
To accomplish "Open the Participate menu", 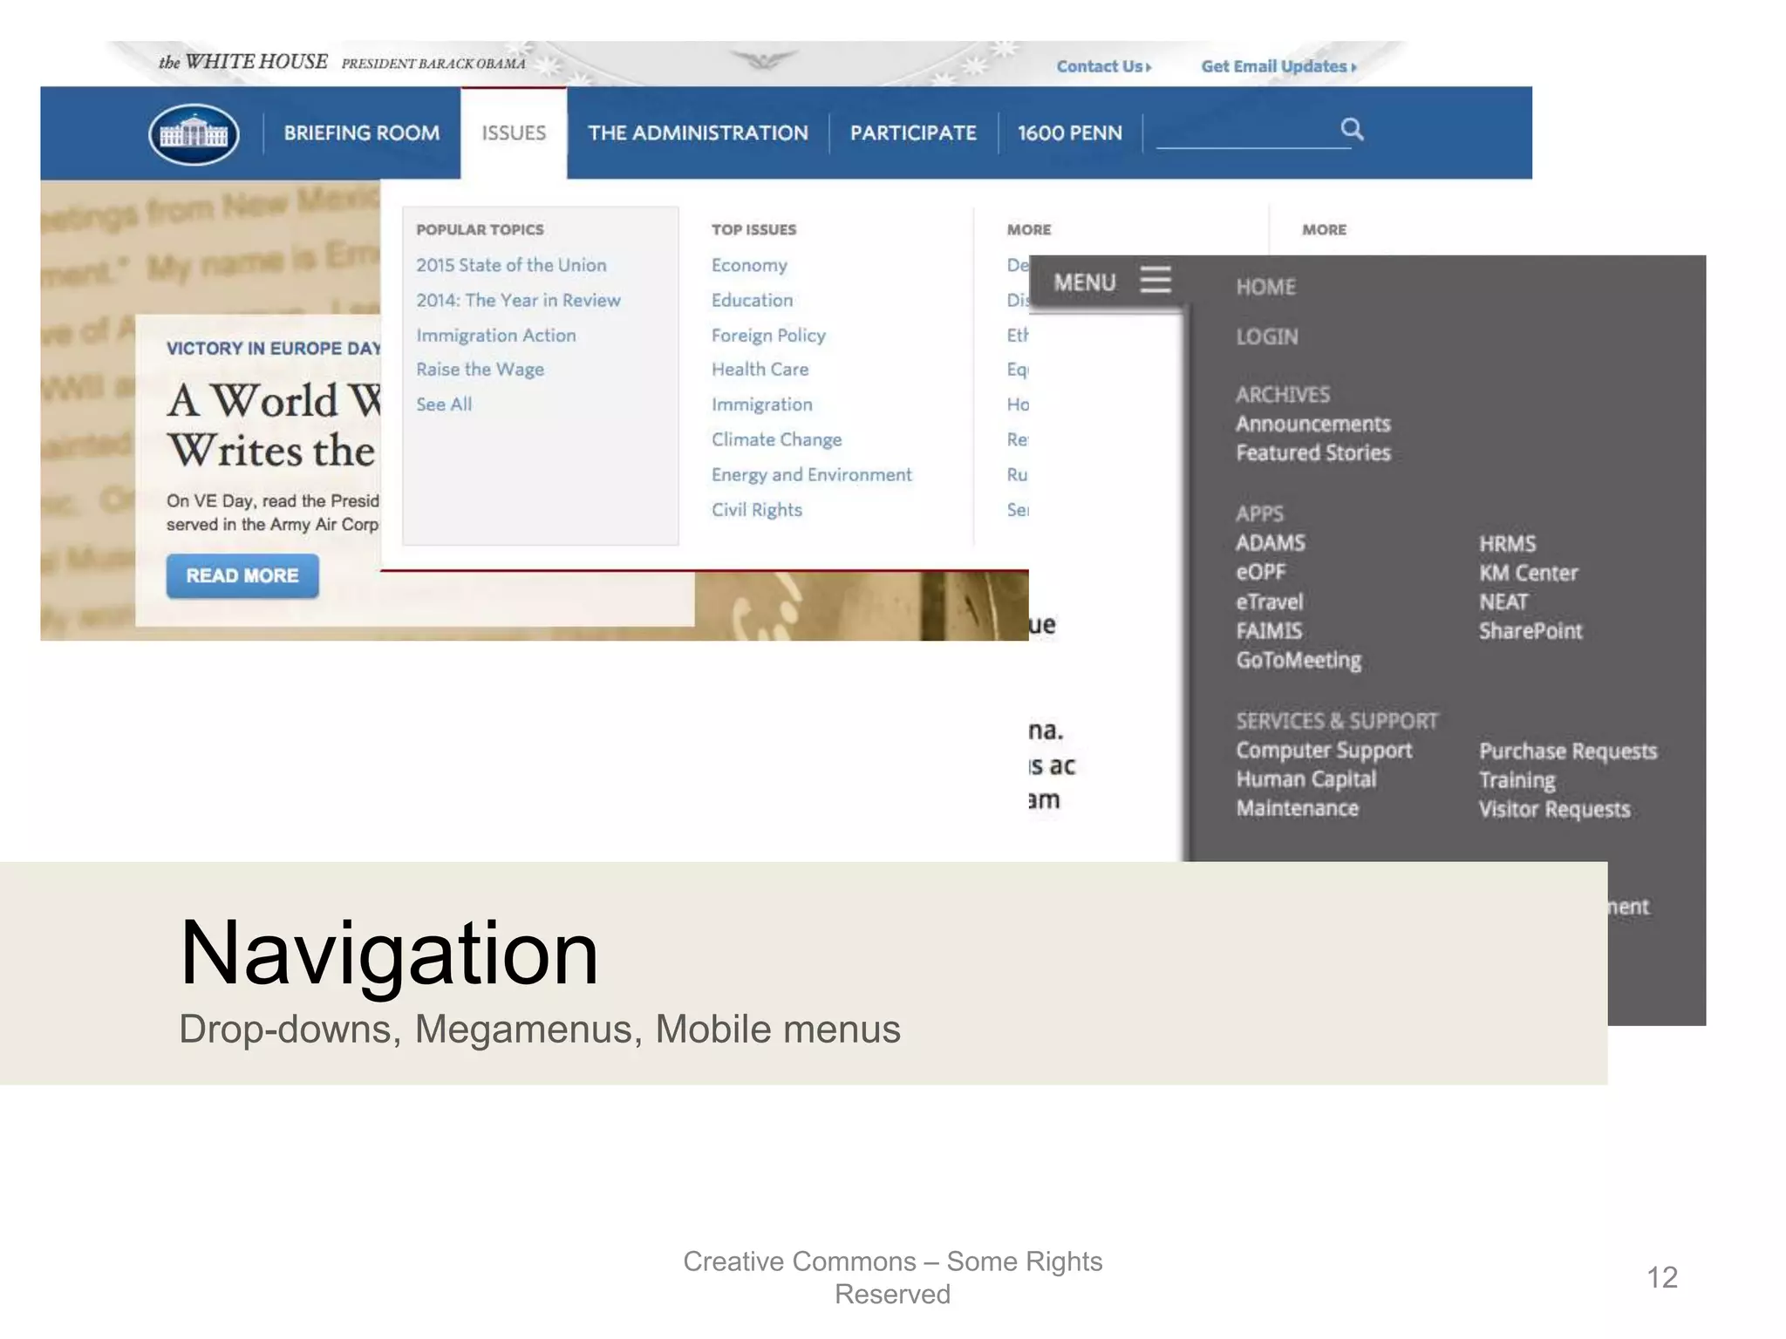I will [913, 133].
